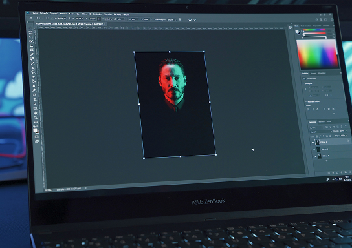Switch to the Yollar tab
Viewport: 352px width, 248px height.
pos(329,121)
